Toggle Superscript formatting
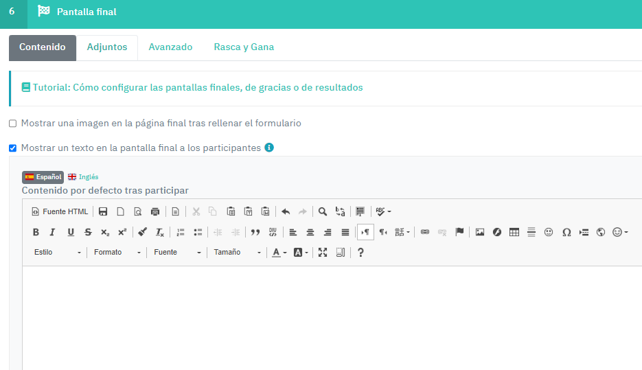The height and width of the screenshot is (370, 642). click(122, 232)
